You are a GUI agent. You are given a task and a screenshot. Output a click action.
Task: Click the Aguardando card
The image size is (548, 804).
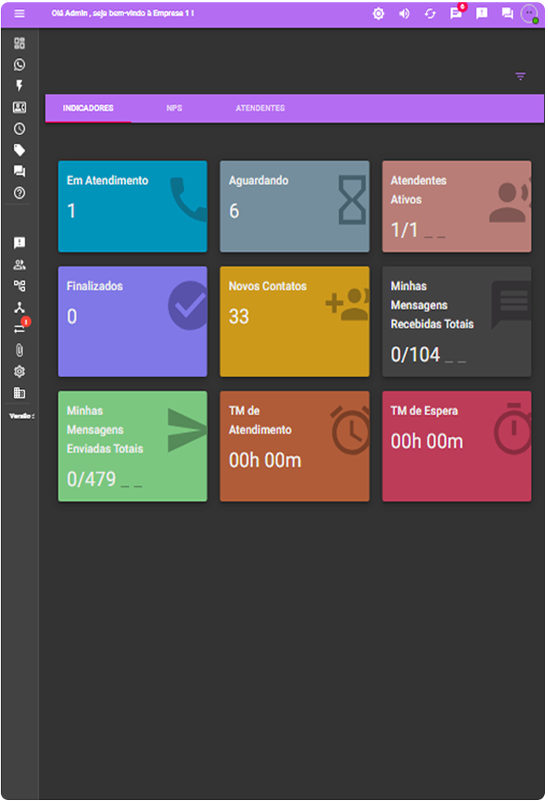click(294, 206)
